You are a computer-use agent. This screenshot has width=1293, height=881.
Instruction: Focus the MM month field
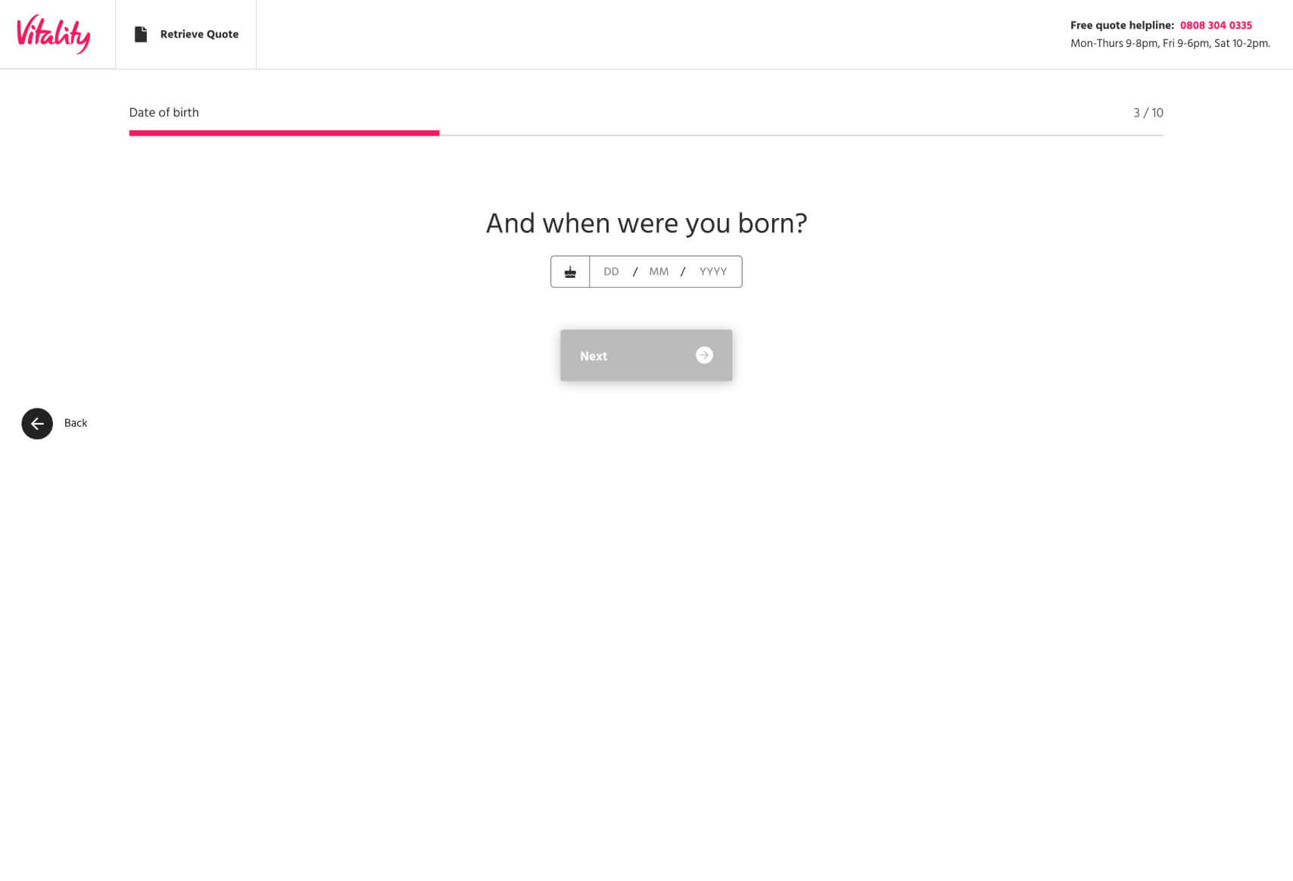(x=659, y=272)
